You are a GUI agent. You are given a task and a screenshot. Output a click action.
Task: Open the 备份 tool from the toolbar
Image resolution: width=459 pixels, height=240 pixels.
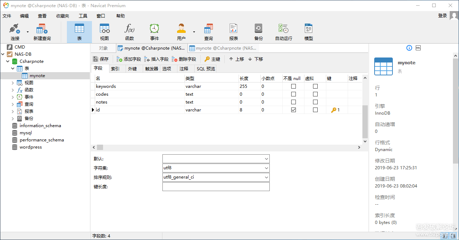[258, 31]
